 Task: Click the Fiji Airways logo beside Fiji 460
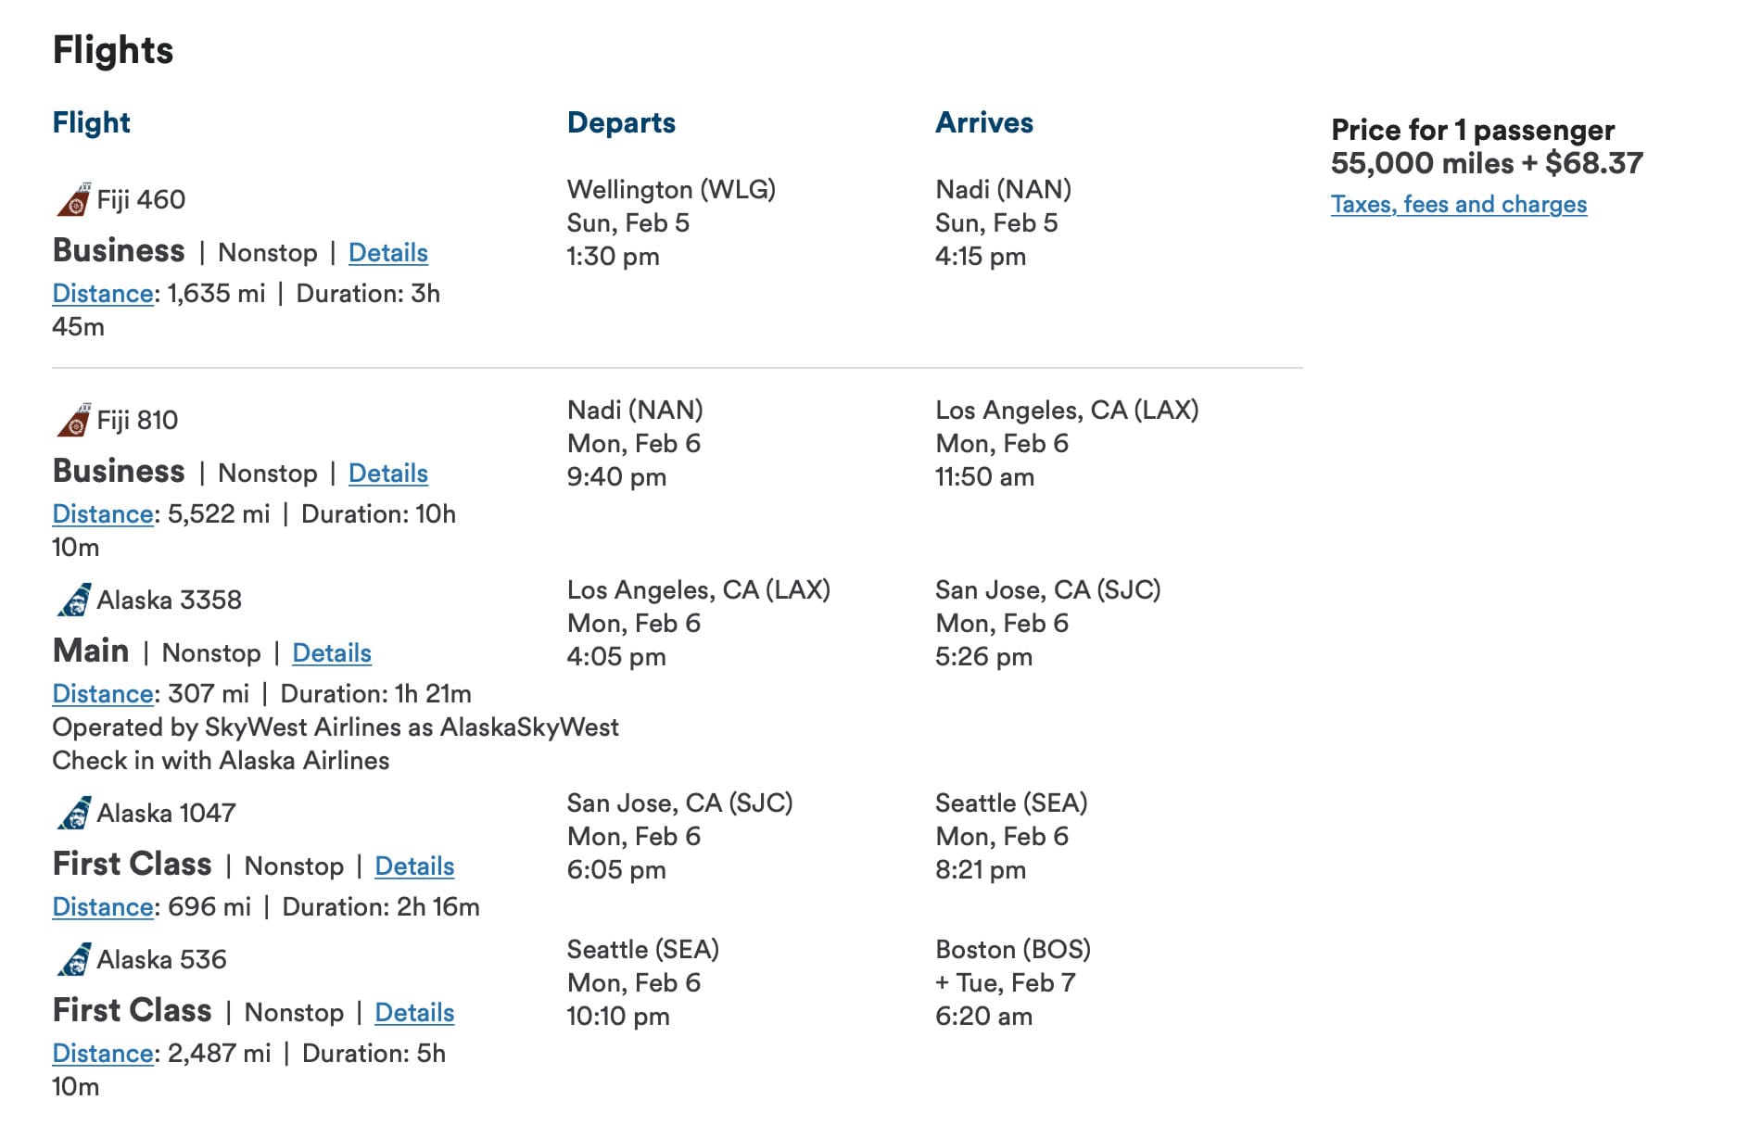[73, 197]
